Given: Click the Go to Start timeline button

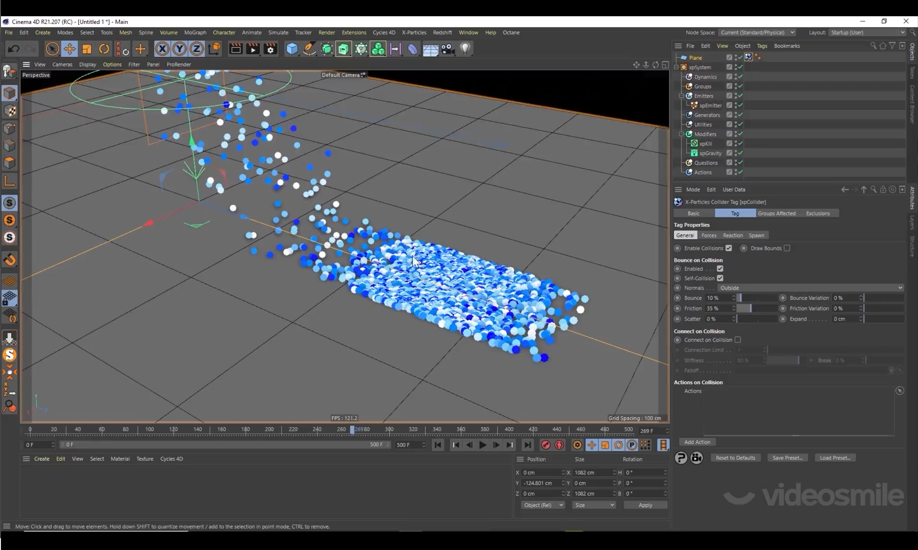Looking at the screenshot, I should 437,445.
